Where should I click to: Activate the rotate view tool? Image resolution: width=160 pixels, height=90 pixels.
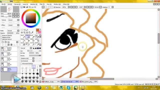click(x=27, y=32)
